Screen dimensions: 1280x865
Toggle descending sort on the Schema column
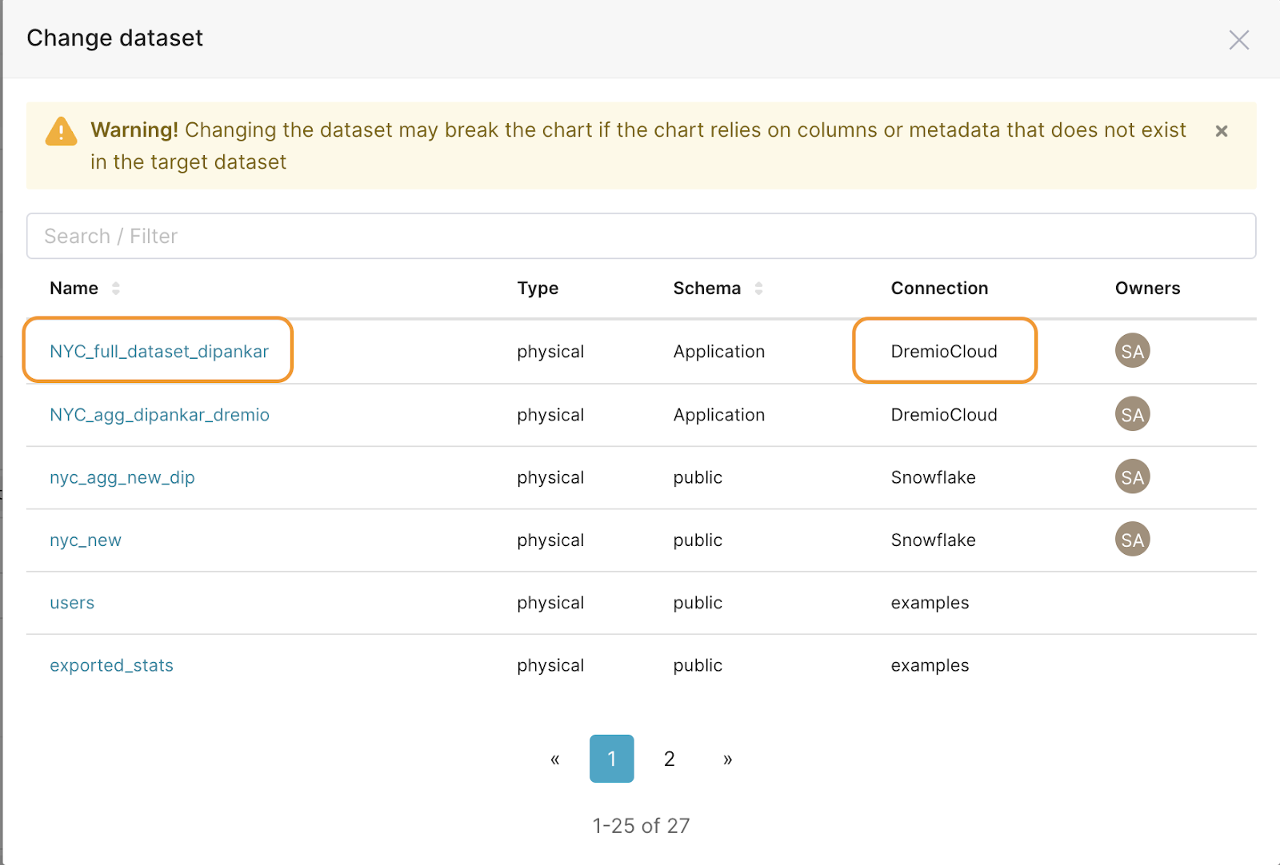tap(759, 293)
